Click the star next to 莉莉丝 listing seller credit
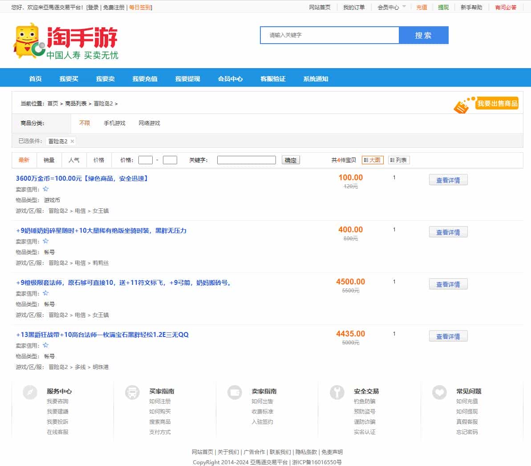The image size is (531, 466). tap(45, 241)
